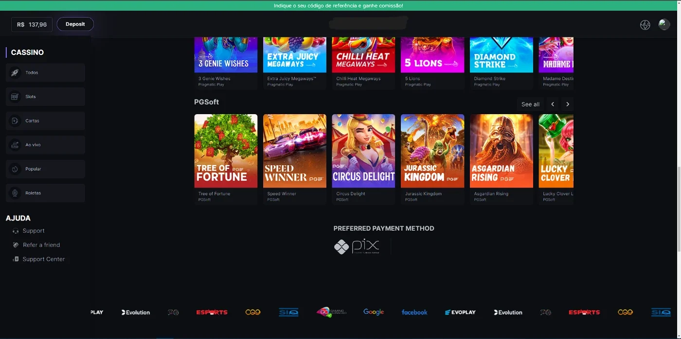
Task: Click the PGSoft section heading
Action: point(206,102)
